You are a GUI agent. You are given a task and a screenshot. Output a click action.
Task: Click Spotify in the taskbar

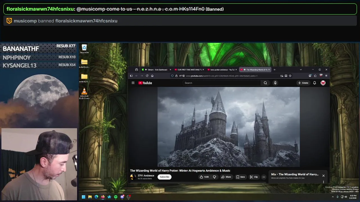pos(116,197)
